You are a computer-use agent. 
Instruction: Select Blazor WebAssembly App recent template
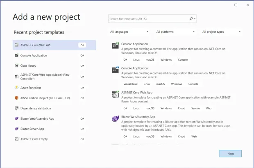click(54, 118)
